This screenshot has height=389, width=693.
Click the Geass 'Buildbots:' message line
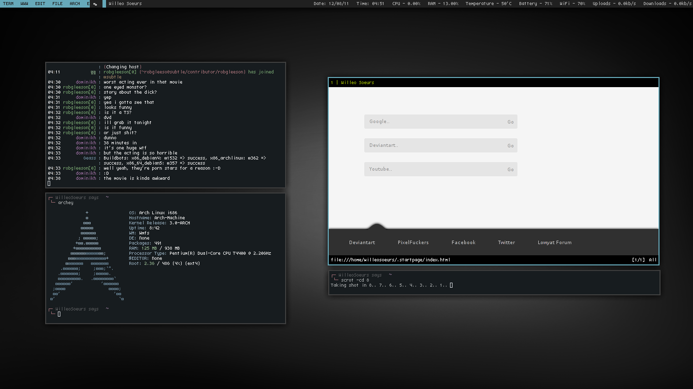pyautogui.click(x=185, y=158)
